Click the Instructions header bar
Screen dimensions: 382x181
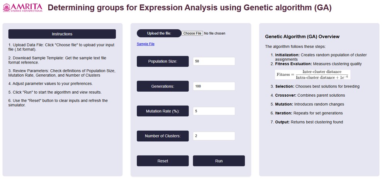62,34
